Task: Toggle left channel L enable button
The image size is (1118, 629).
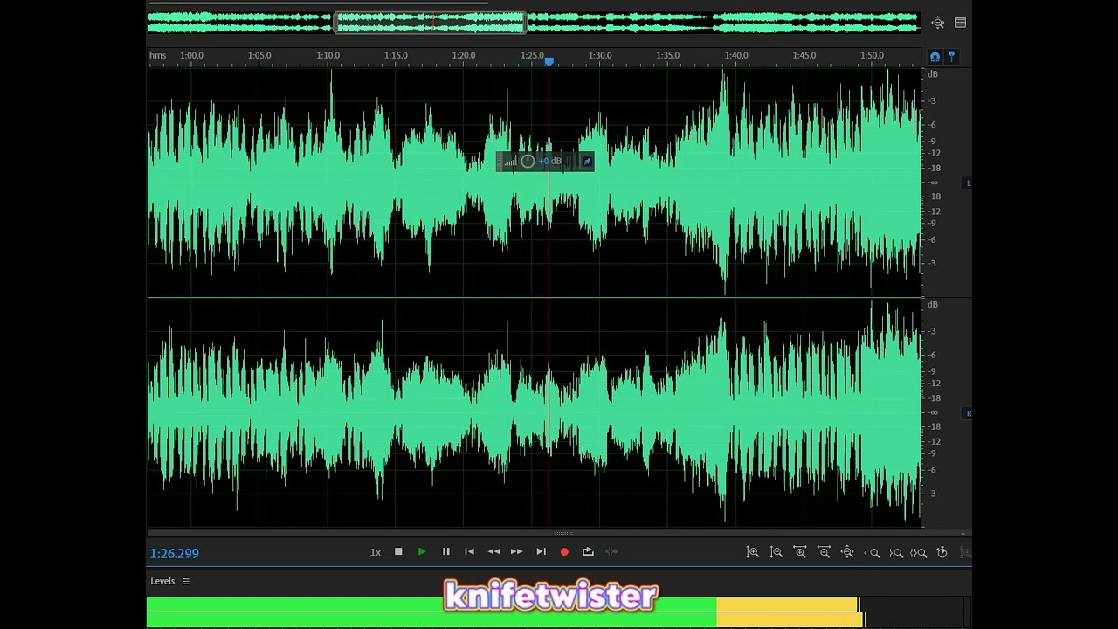Action: tap(968, 183)
